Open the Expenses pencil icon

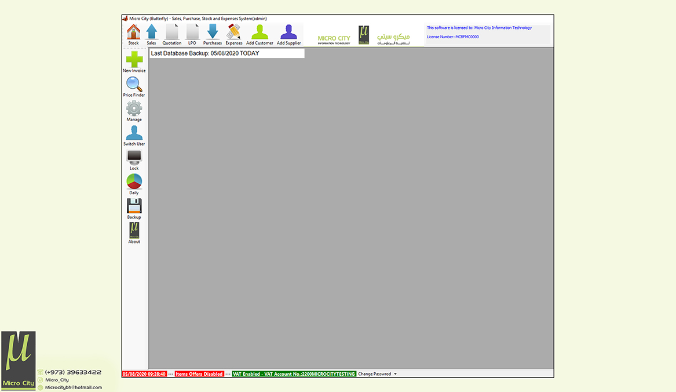(x=233, y=35)
